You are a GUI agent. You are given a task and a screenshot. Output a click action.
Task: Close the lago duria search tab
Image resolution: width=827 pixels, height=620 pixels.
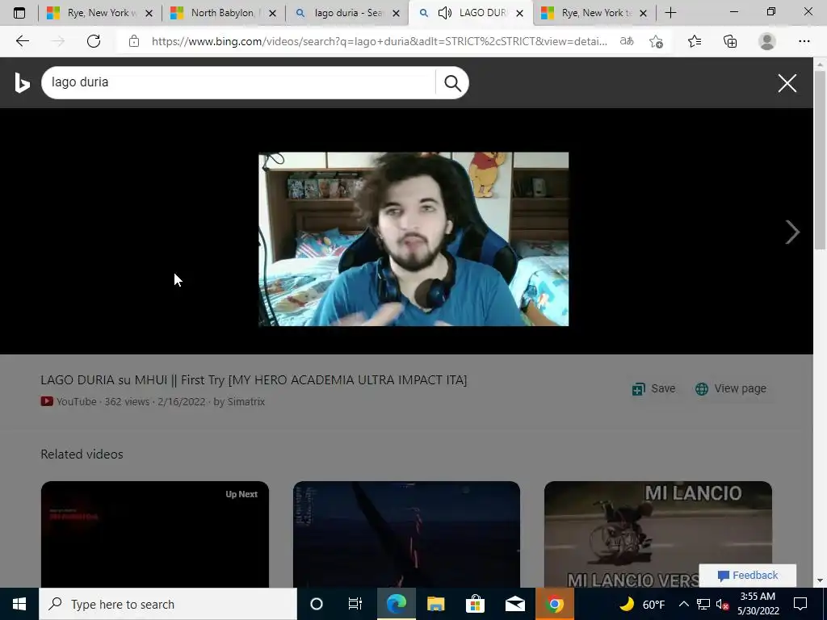pos(396,13)
